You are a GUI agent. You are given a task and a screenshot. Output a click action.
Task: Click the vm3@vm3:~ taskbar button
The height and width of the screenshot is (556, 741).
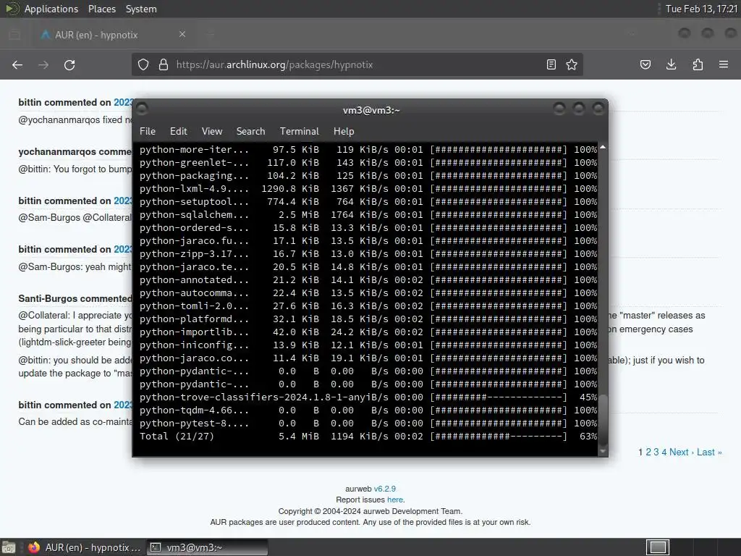point(207,547)
